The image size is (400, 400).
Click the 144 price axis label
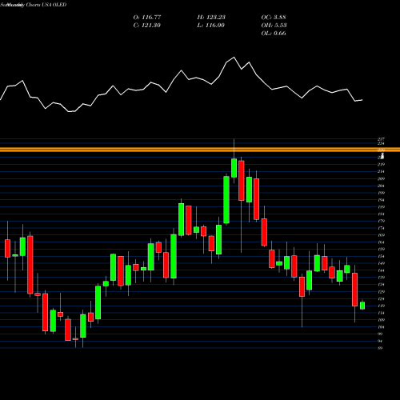tap(381, 270)
